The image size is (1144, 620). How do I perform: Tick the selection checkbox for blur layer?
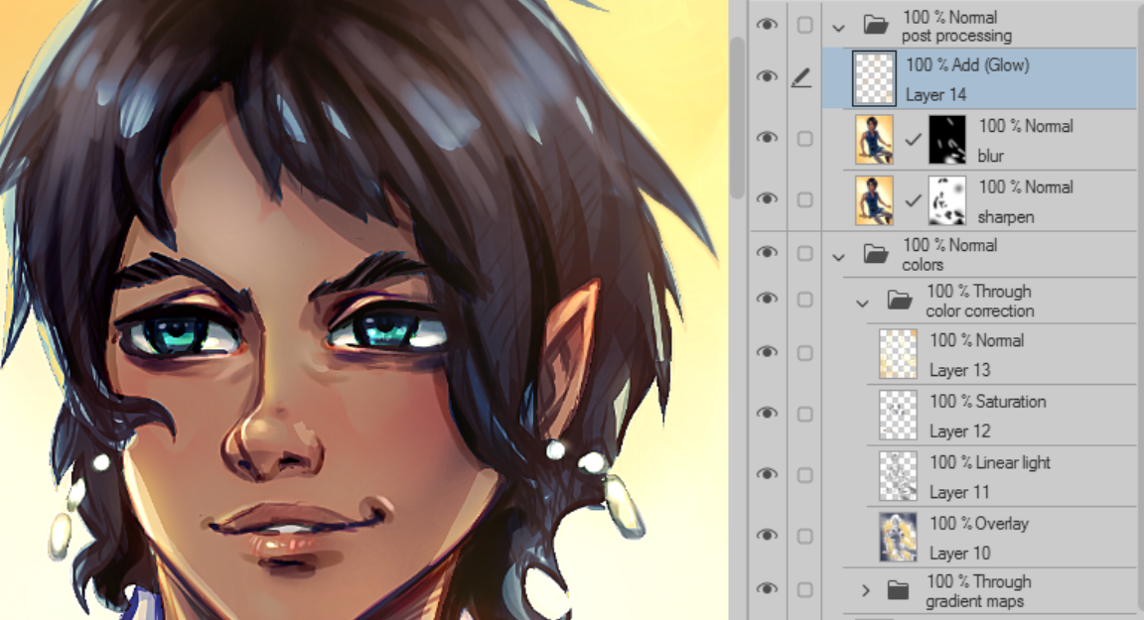coord(804,139)
